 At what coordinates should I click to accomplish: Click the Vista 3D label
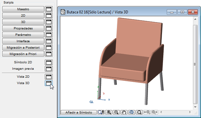click(x=23, y=83)
